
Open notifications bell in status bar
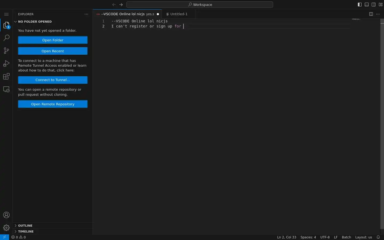pyautogui.click(x=378, y=237)
